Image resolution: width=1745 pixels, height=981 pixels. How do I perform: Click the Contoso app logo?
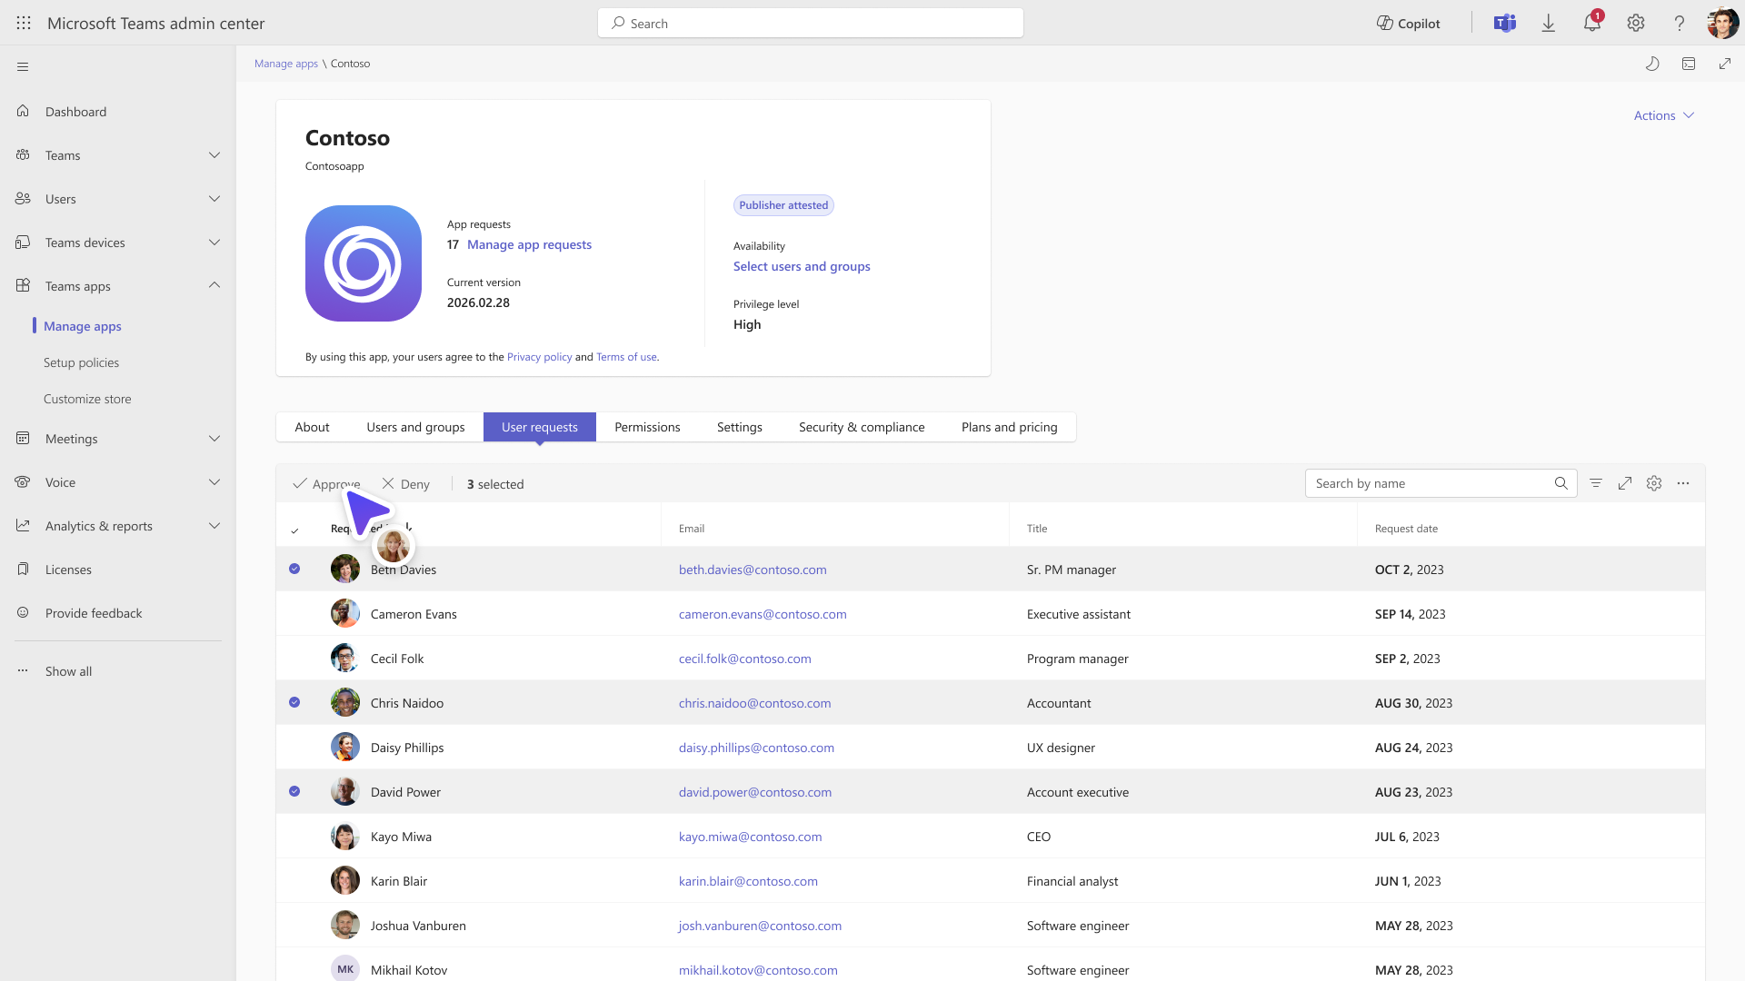click(x=364, y=263)
